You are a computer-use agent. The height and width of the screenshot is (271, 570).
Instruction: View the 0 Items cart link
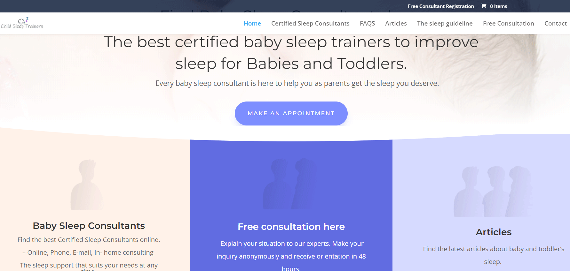498,6
